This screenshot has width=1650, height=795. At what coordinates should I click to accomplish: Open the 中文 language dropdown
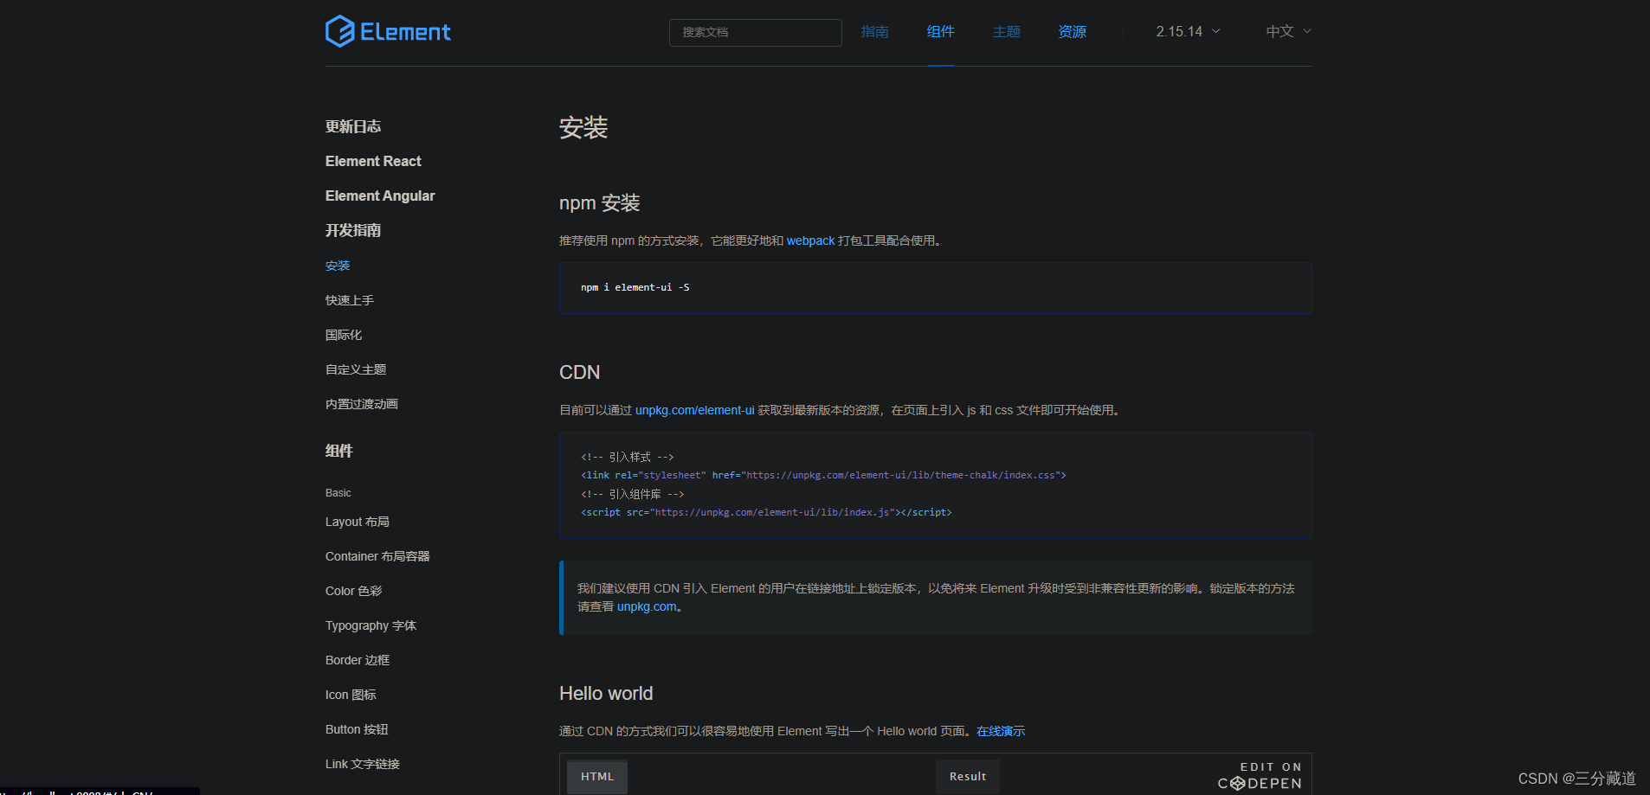[x=1287, y=31]
